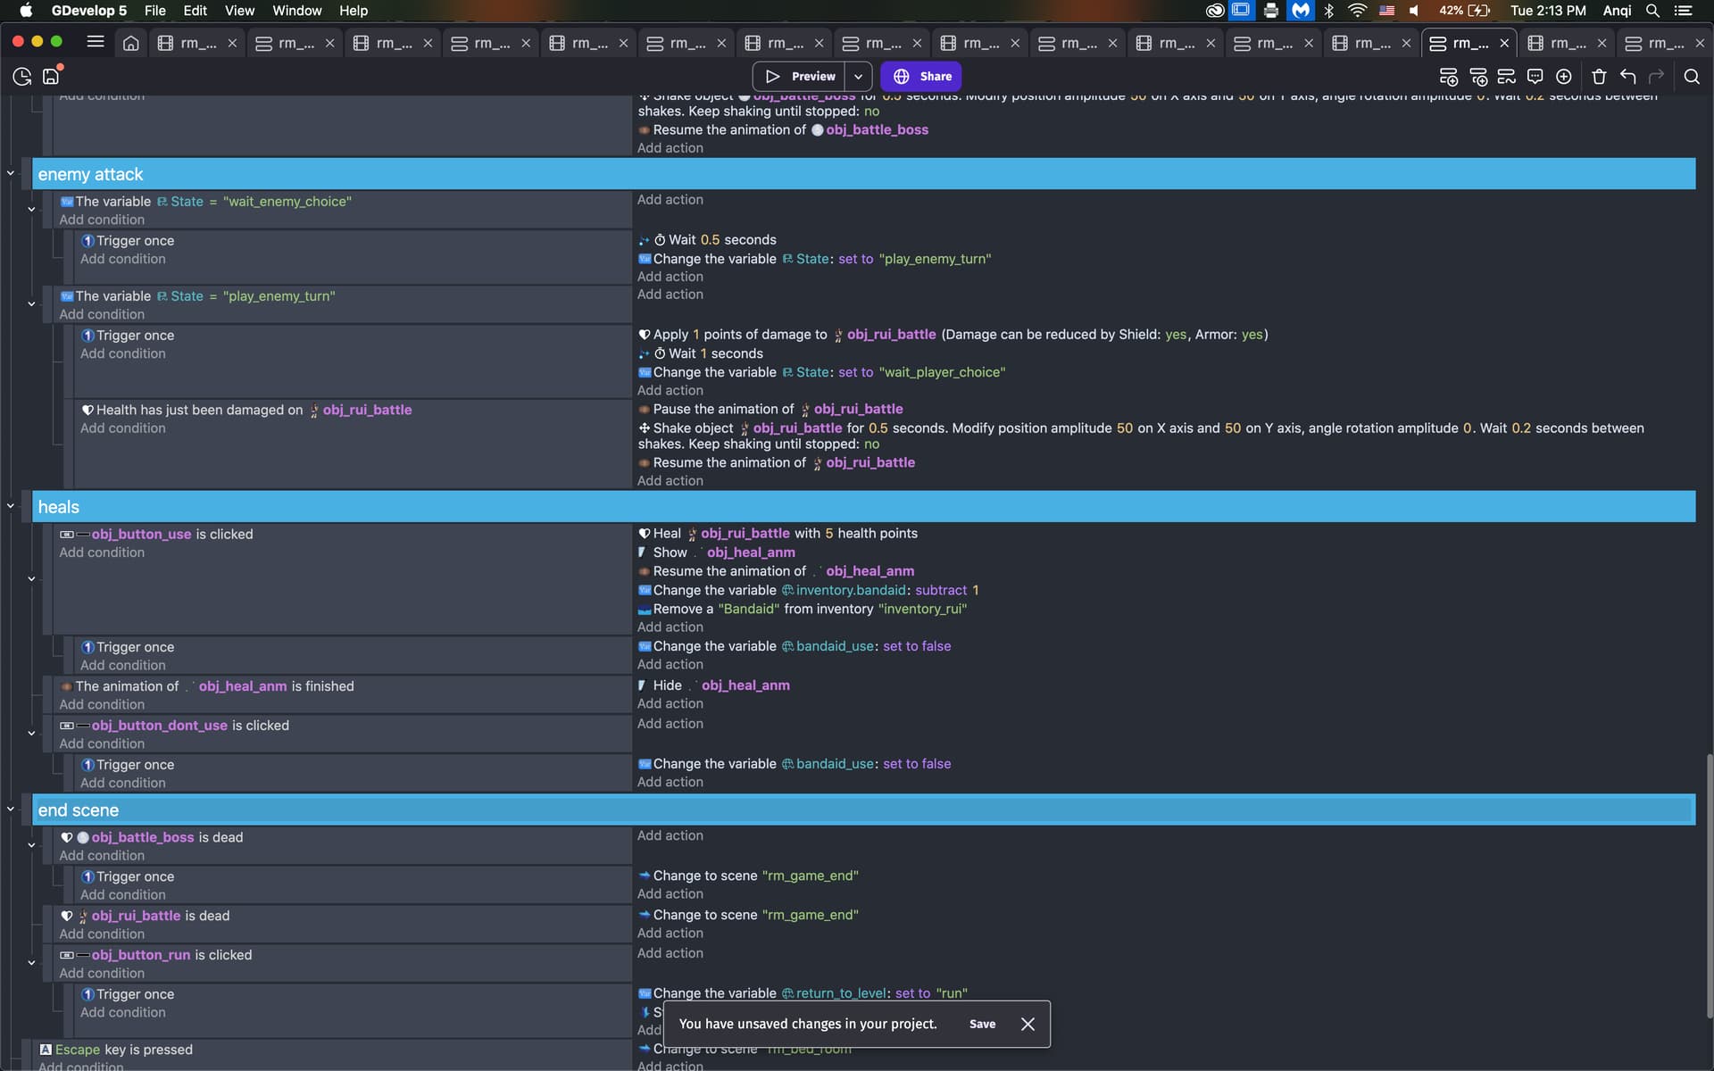This screenshot has height=1071, width=1714.
Task: Select the Hide obj_heal_anm action
Action: tap(714, 685)
